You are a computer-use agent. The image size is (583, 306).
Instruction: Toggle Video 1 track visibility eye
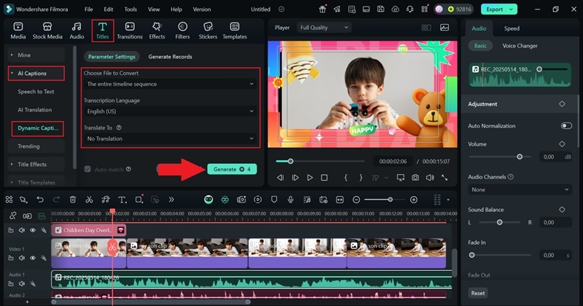click(x=33, y=258)
